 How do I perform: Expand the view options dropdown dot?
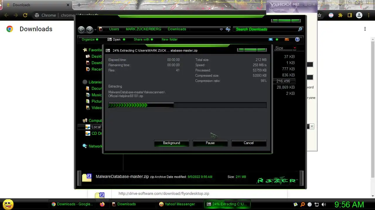click(277, 39)
